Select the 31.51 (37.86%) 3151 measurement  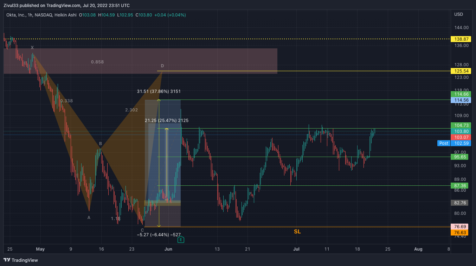(x=159, y=91)
